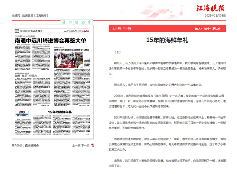Click the green fullscreen expand icon
Screen dimensions: 237x174
pyautogui.click(x=70, y=22)
